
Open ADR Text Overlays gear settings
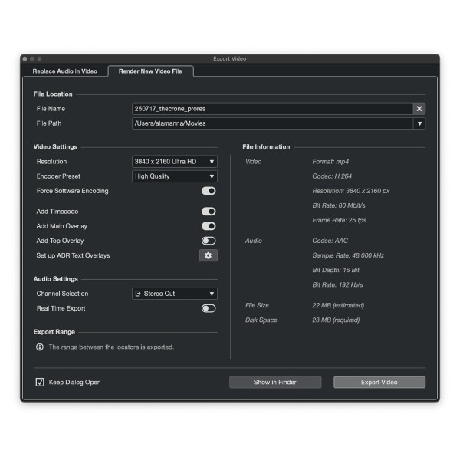[x=209, y=255]
